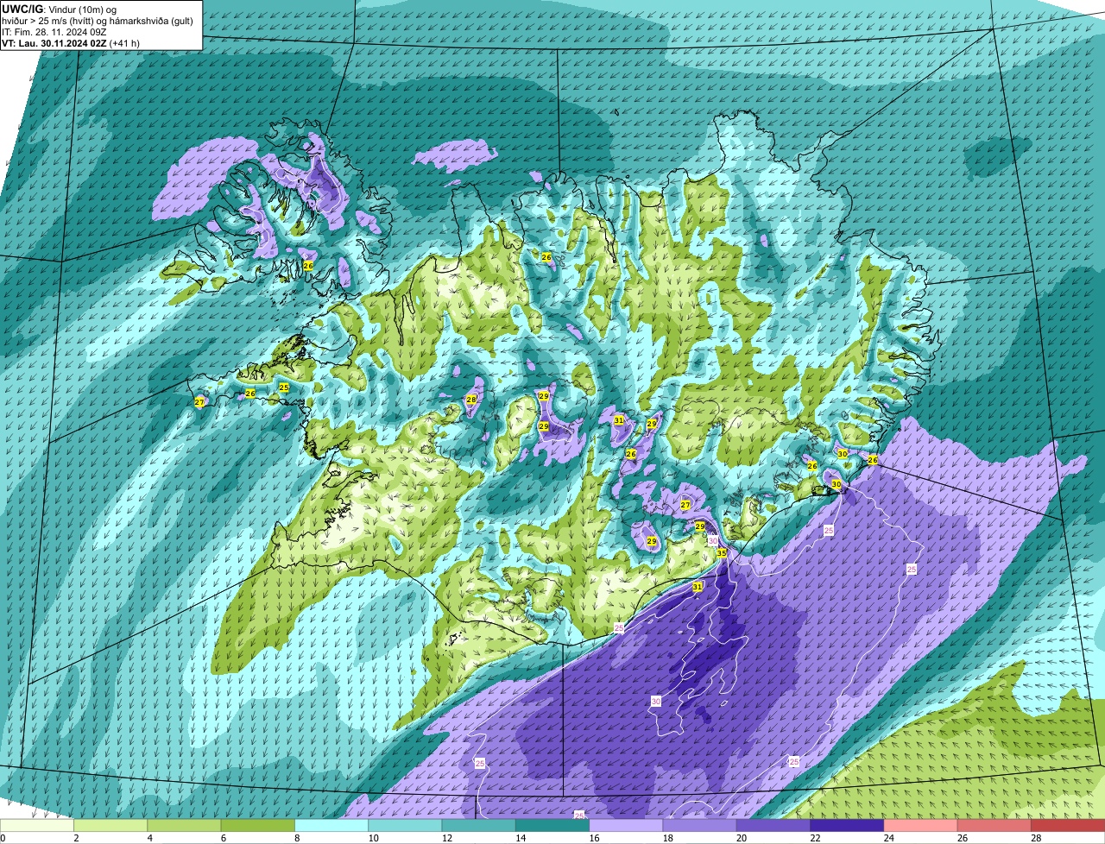Click the legend scale number '6'
This screenshot has height=844, width=1105.
pyautogui.click(x=223, y=838)
